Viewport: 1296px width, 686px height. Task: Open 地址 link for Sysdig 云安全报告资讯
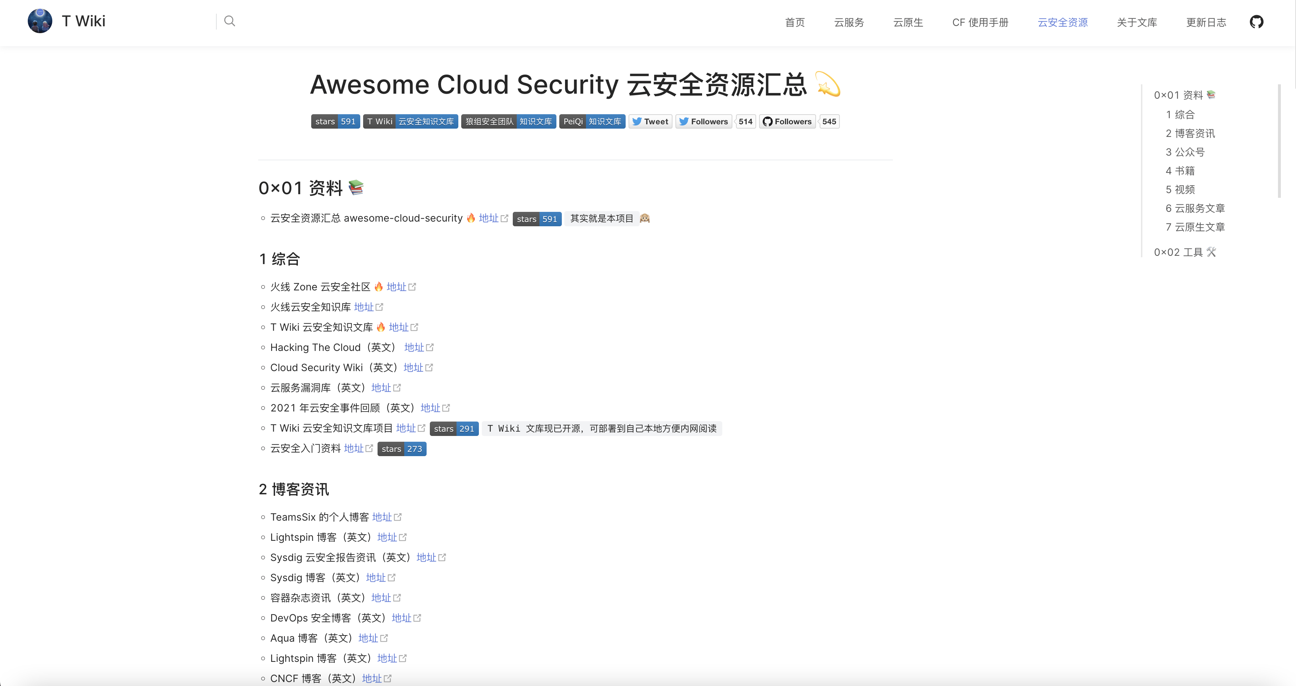tap(431, 557)
